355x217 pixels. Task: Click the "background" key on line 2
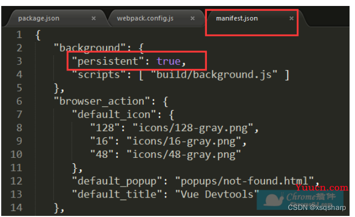[x=90, y=48]
